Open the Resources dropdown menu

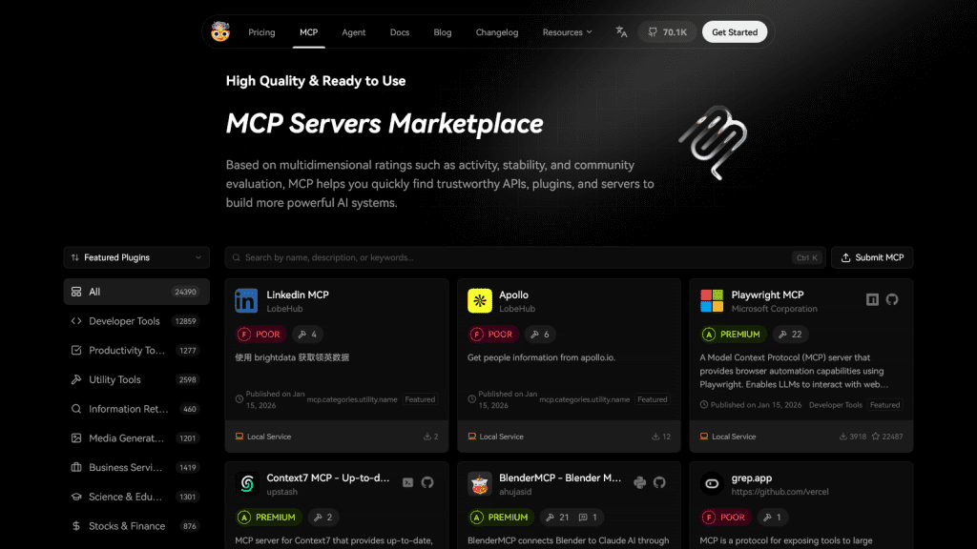coord(567,32)
